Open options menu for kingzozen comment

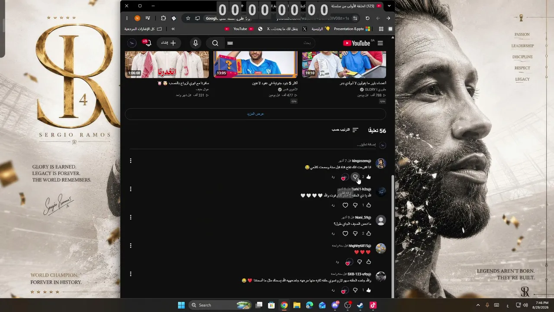pos(131,161)
